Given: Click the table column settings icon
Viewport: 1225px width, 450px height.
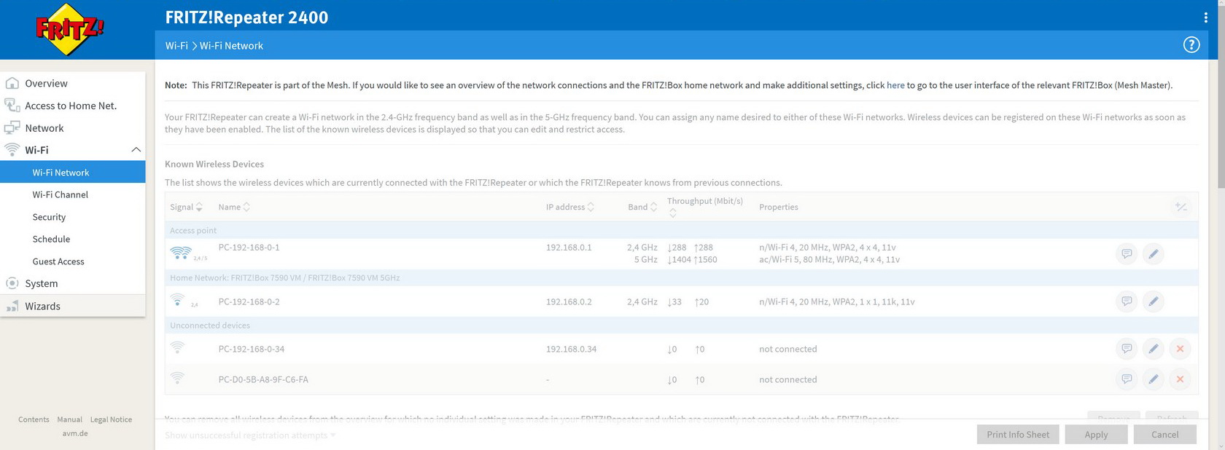Looking at the screenshot, I should click(1181, 208).
